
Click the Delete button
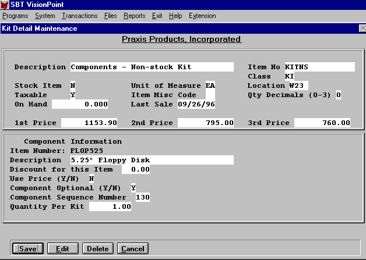point(98,248)
